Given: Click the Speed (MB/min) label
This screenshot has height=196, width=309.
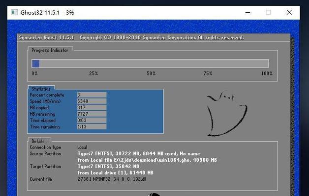Looking at the screenshot, I should pyautogui.click(x=45, y=101).
